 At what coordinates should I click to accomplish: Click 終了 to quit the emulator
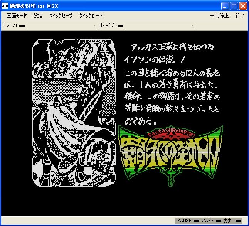pos(240,16)
